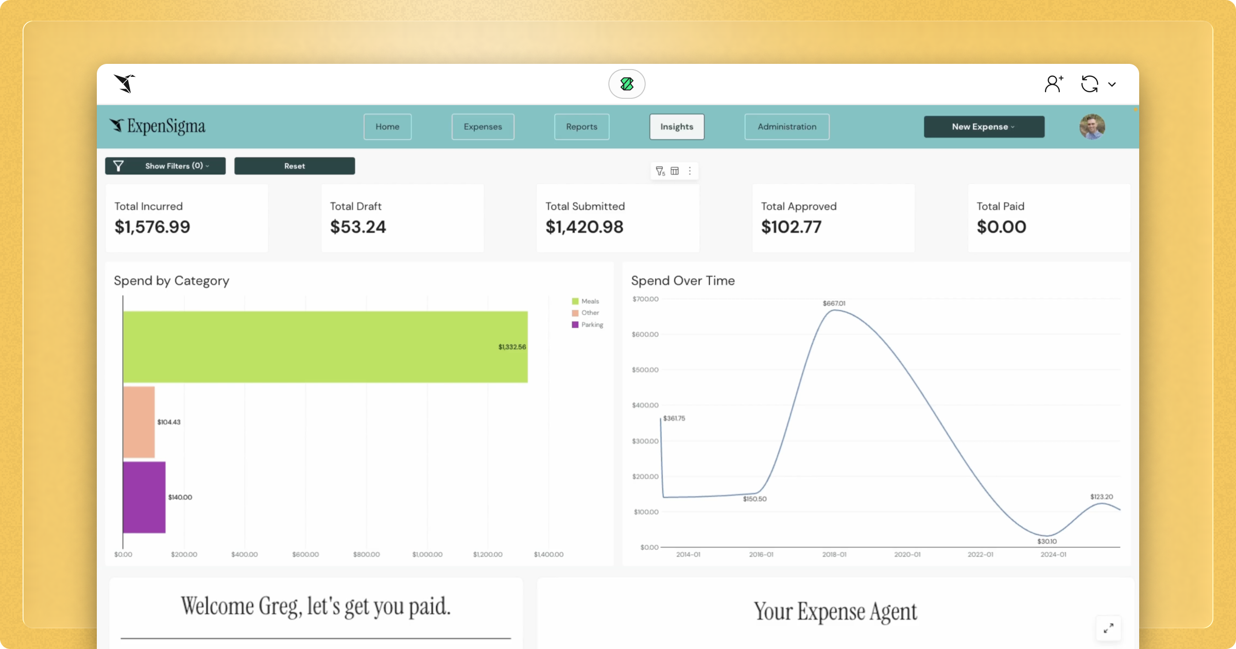Click the $123.20 data label

1102,497
